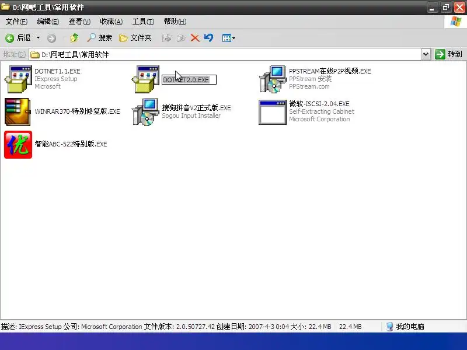Select the 搜狗拼音V2正式版.EXE installer icon
This screenshot has width=467, height=350.
point(145,112)
